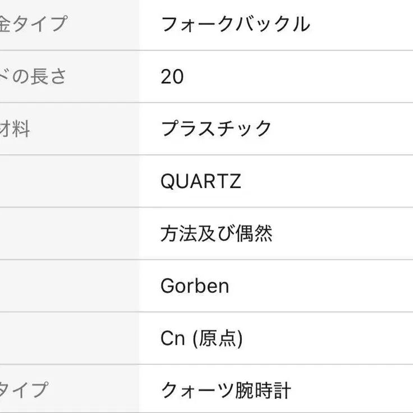The width and height of the screenshot is (413, 413).
Task: Click the word クォーツ in the last row
Action: point(194,391)
